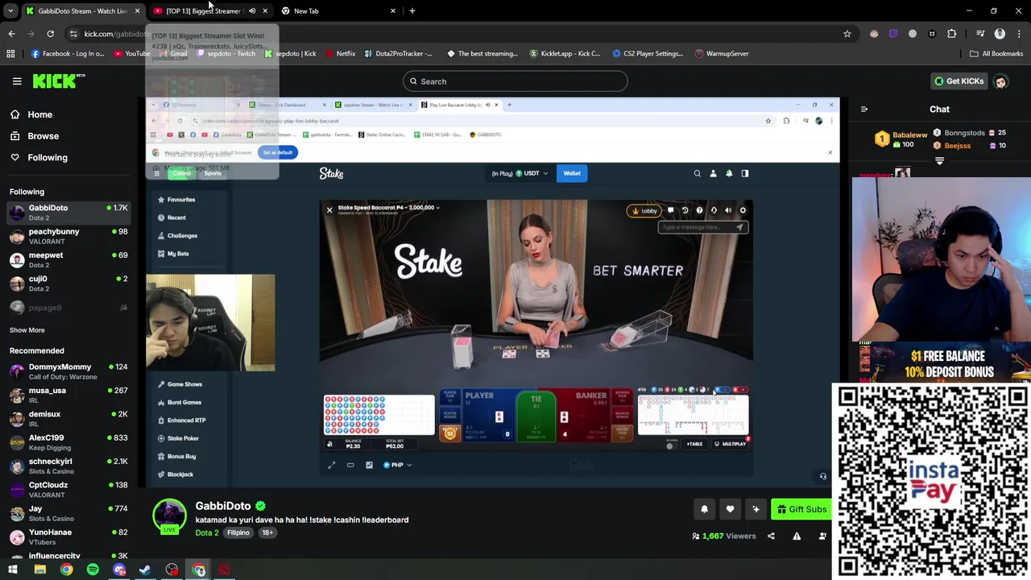This screenshot has height=580, width=1031.
Task: Click the share stream icon
Action: 771,536
